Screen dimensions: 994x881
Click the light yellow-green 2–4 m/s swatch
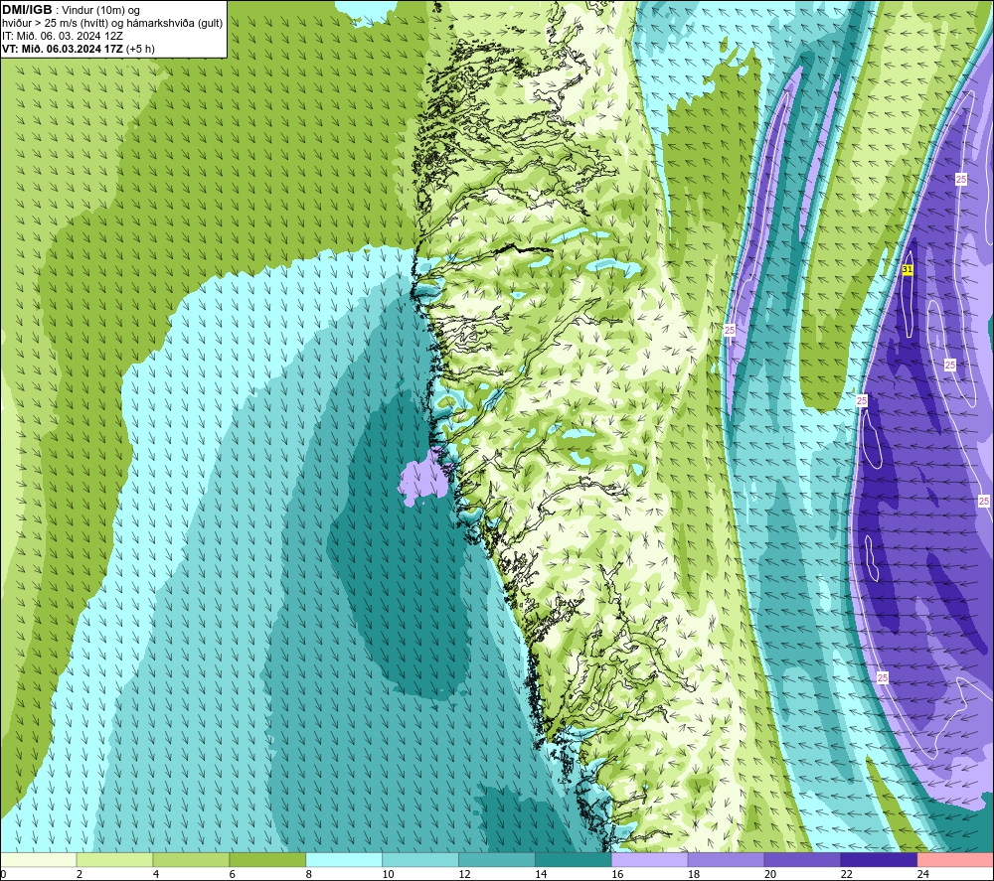click(114, 860)
